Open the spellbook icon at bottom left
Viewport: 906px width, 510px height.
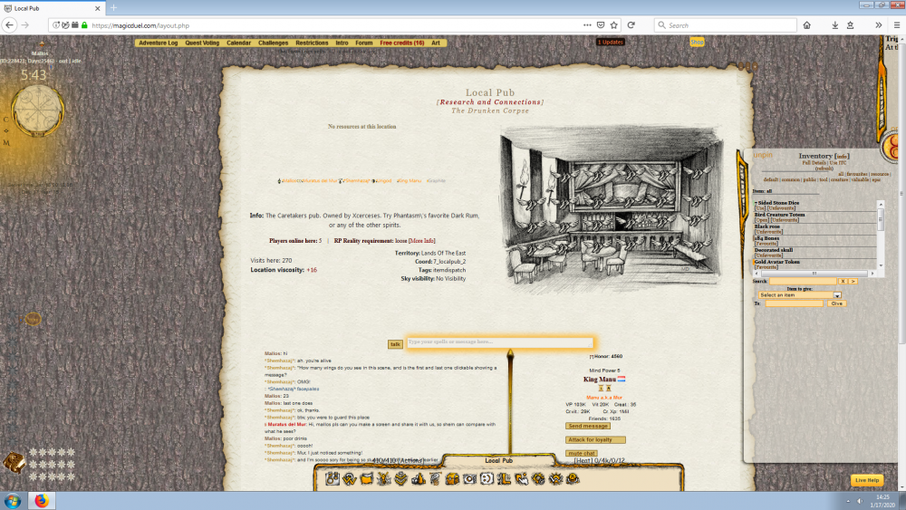14,463
